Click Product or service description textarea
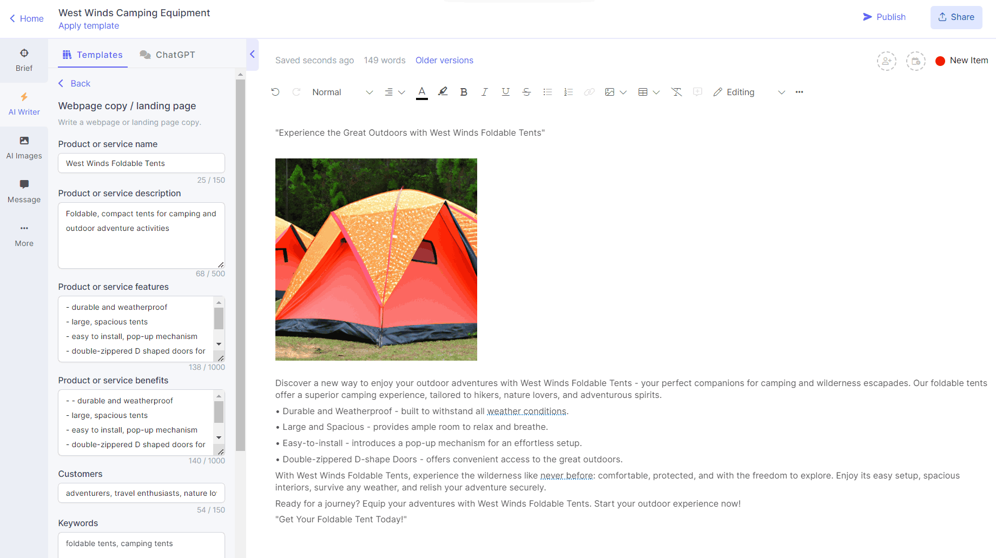 coord(141,235)
